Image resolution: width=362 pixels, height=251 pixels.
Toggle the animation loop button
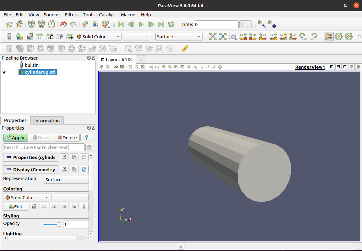pos(171,24)
